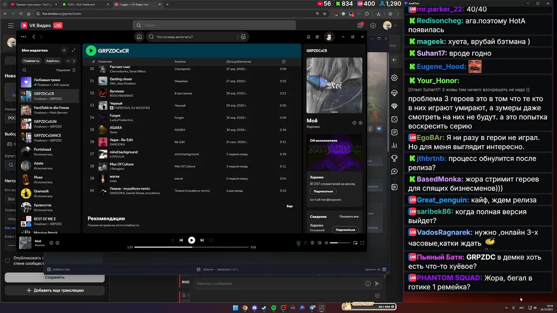Click the main play button in player bar
This screenshot has width=557, height=313.
coord(191,240)
